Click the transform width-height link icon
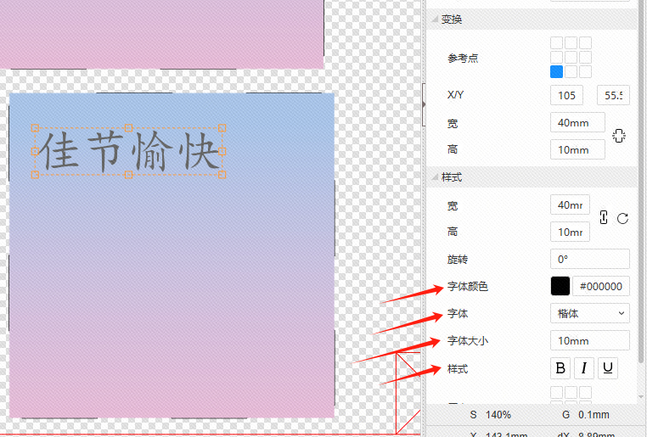This screenshot has width=647, height=437. [x=618, y=136]
